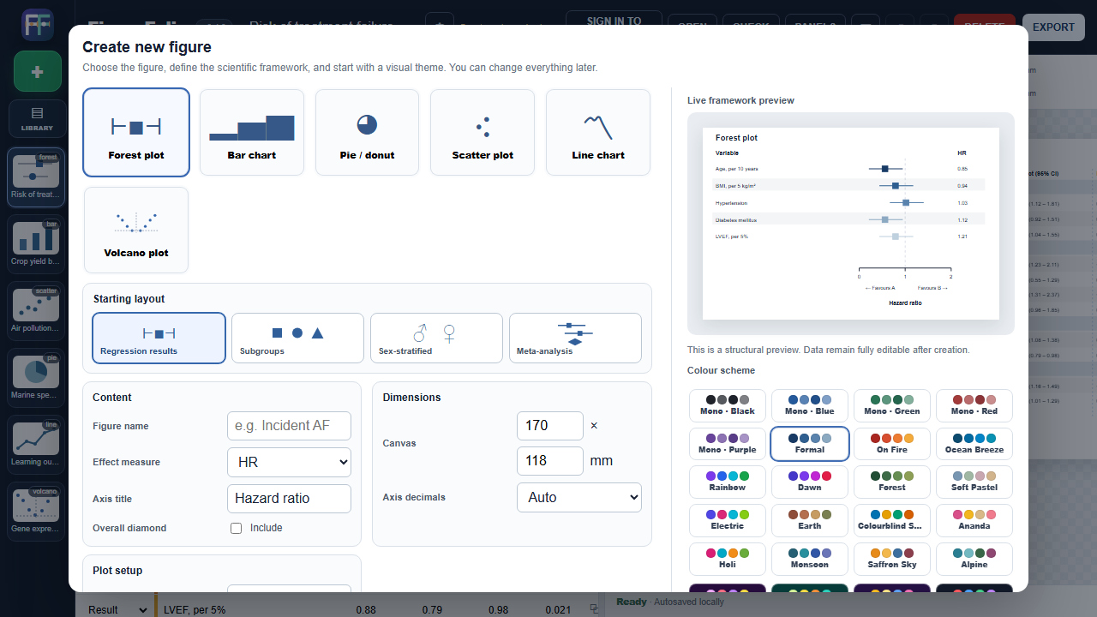This screenshot has width=1097, height=617.
Task: Open the Learning outcomes line figure thumbnail
Action: (37, 445)
